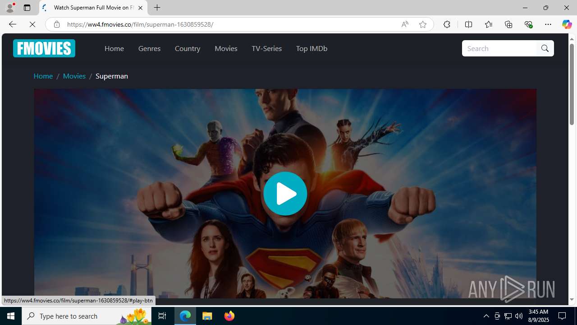Open Browser essentials
The height and width of the screenshot is (325, 577).
(x=528, y=24)
